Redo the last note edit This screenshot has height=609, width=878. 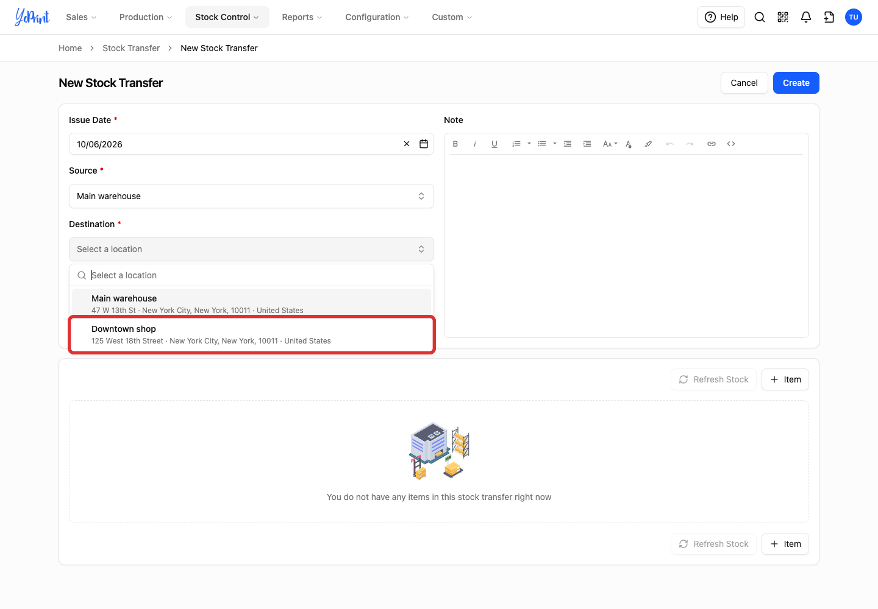pos(690,144)
